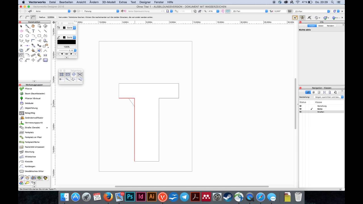The width and height of the screenshot is (363, 204).
Task: Select the Vermessungspunkt tool
Action: (33, 123)
